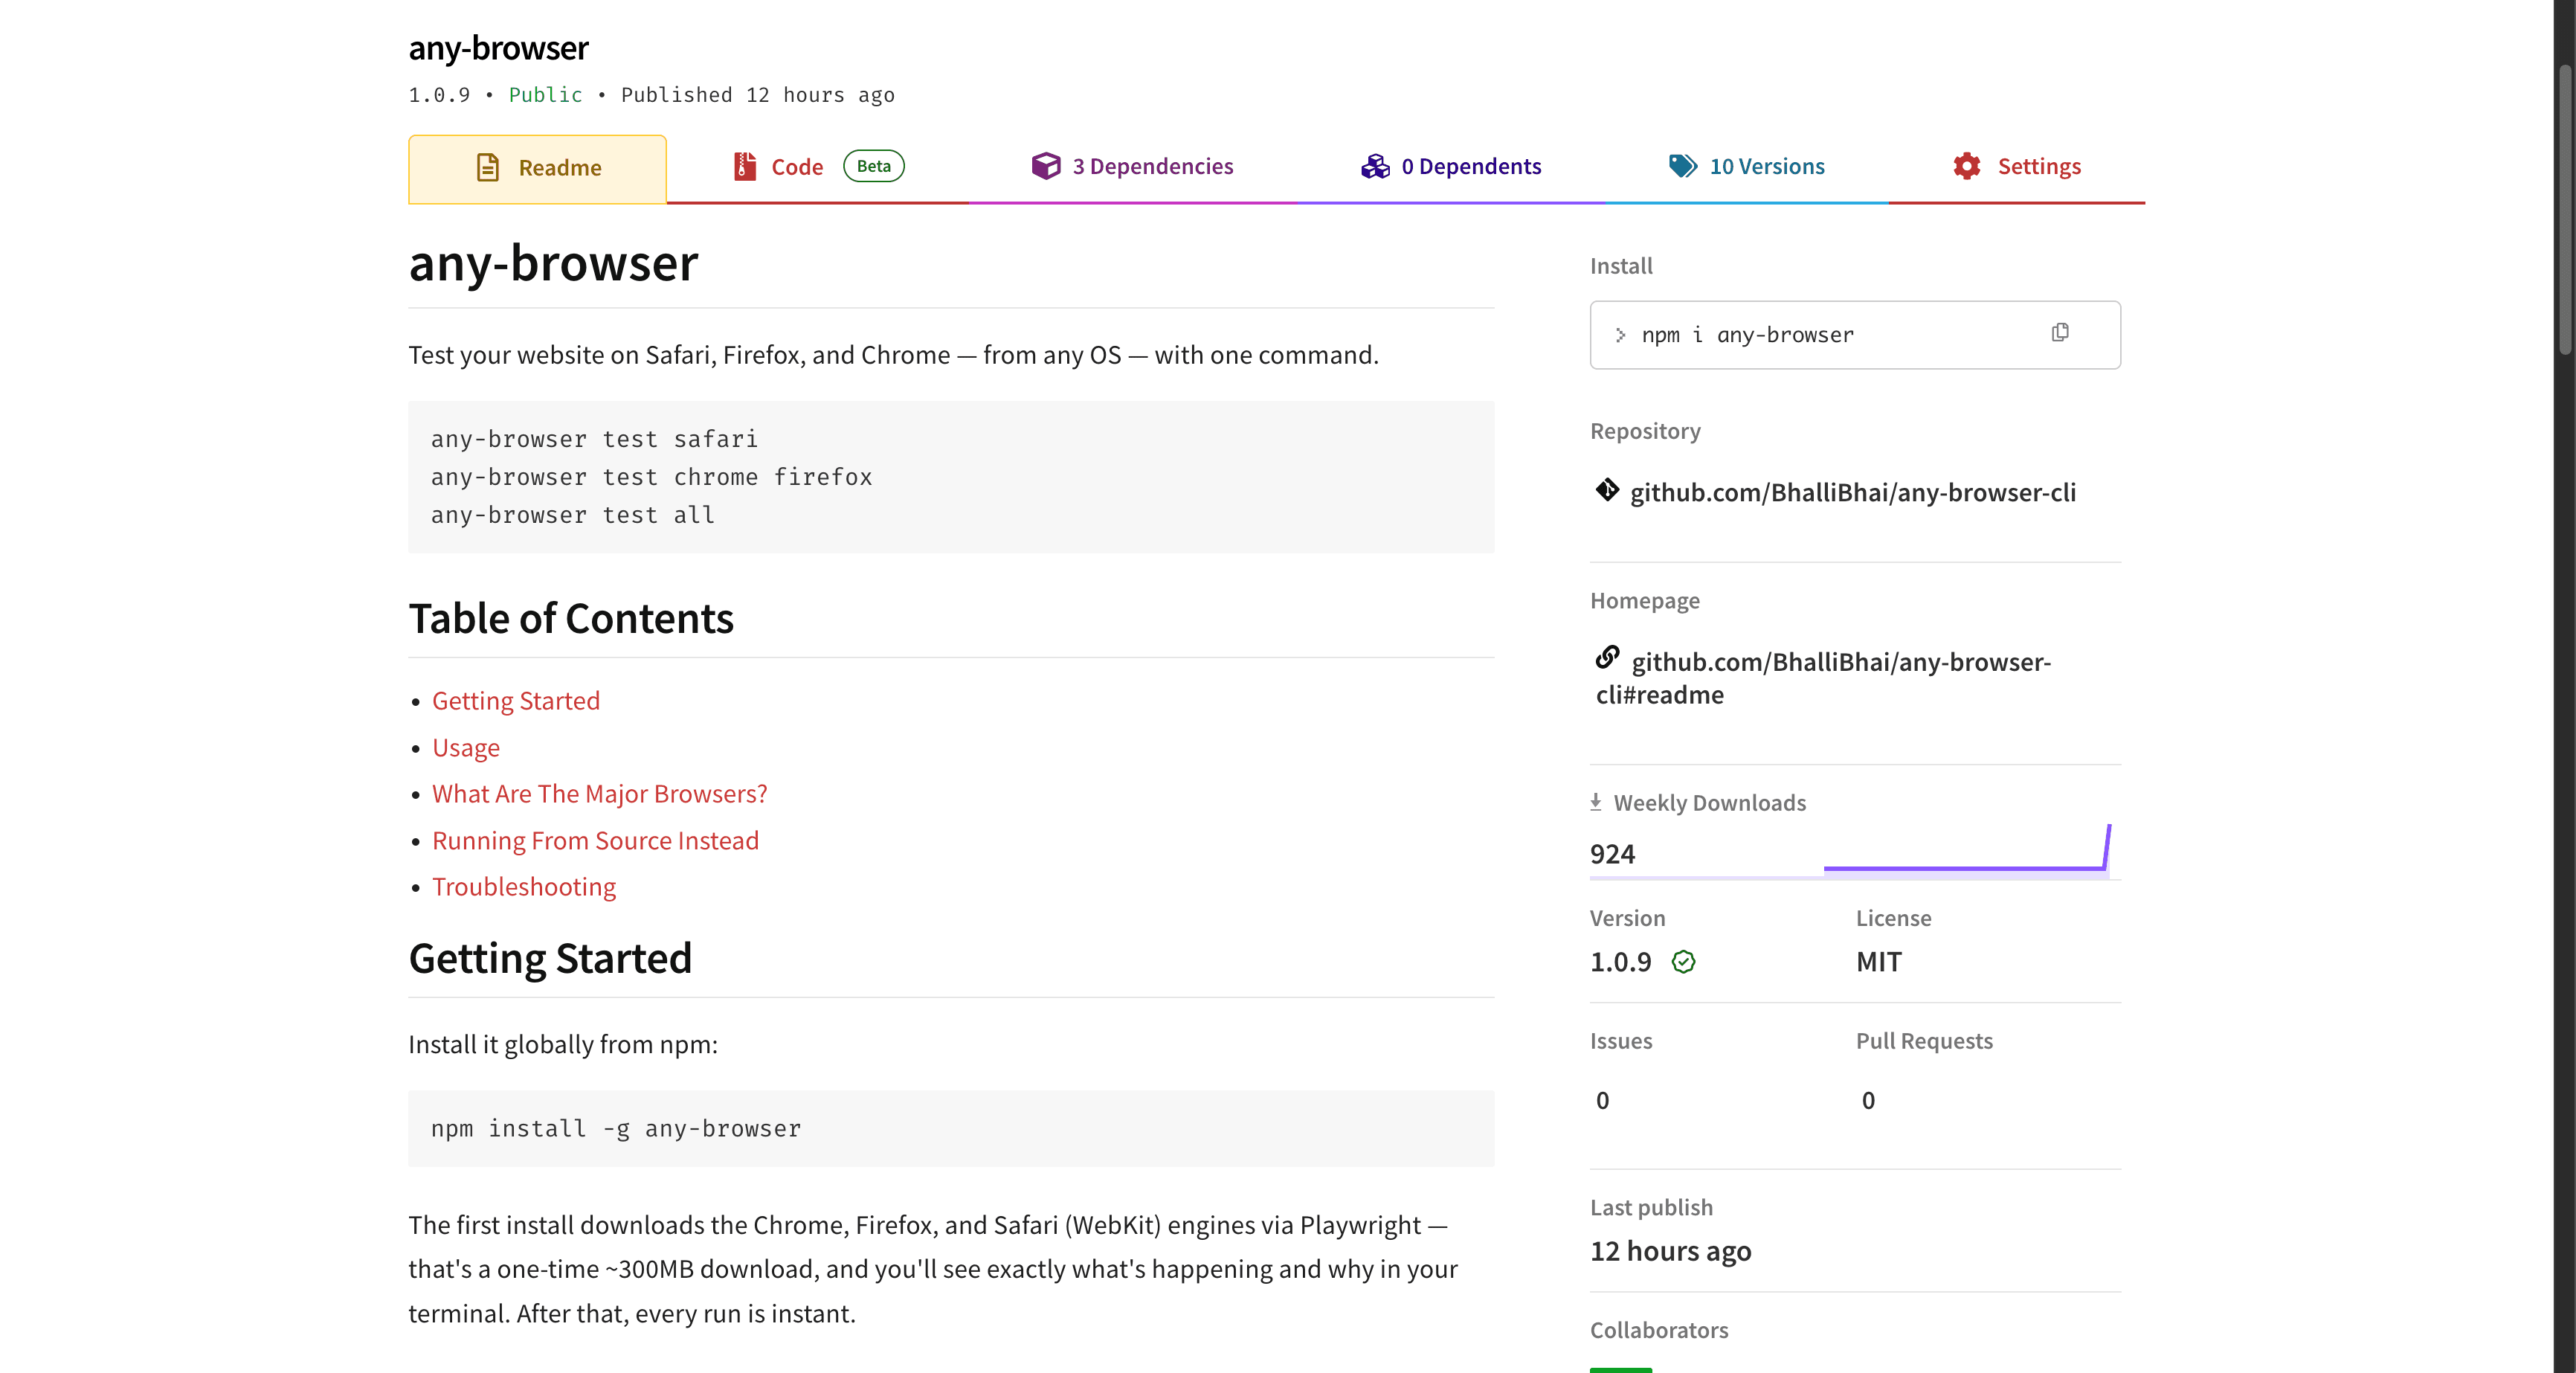Open the Readme tab
Screen dimensions: 2576x1373
pyautogui.click(x=537, y=168)
